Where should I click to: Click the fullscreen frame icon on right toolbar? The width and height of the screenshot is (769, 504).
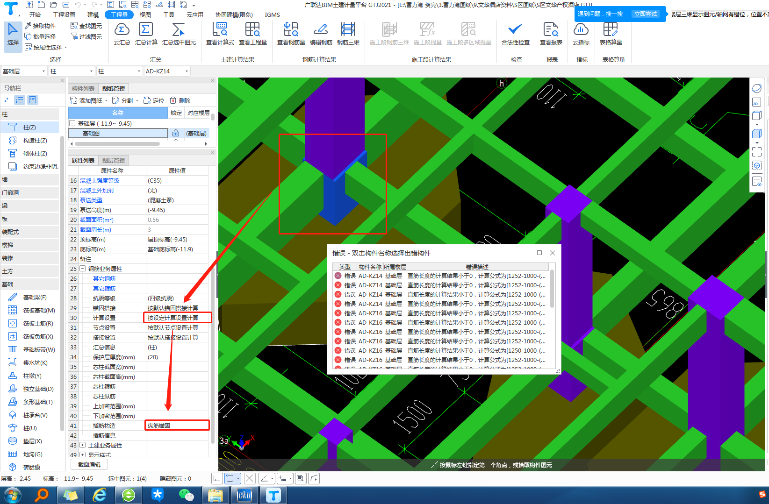(756, 151)
